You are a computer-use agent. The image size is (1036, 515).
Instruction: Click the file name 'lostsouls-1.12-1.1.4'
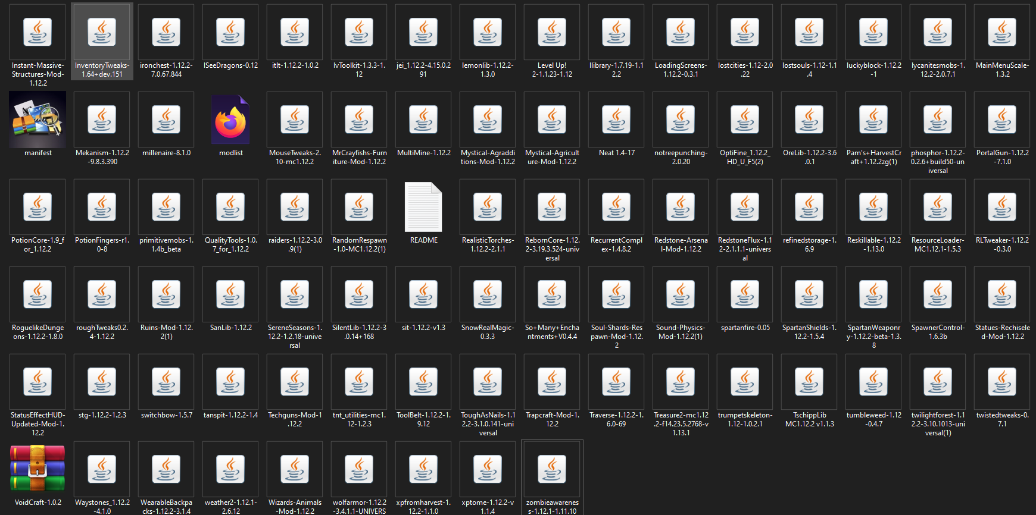point(809,70)
